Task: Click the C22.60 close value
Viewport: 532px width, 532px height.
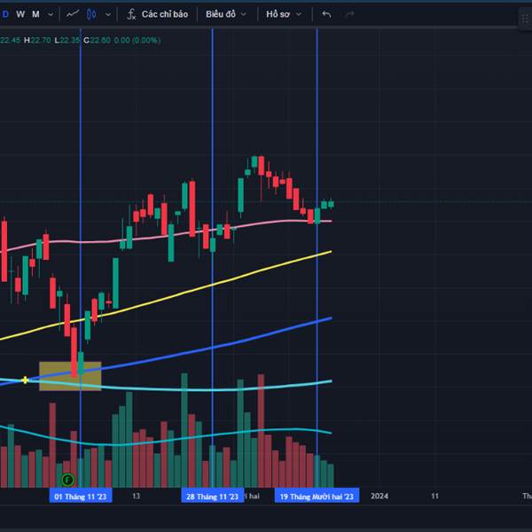Action: [x=97, y=40]
